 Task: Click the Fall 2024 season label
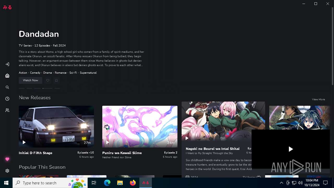coord(59,45)
